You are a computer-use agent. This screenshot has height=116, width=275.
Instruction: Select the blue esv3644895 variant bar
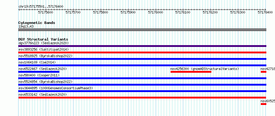[x=142, y=91]
